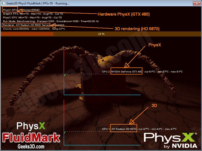Click the PhysX FluidMark logo
Image resolution: width=202 pixels, height=151 pixels.
pyautogui.click(x=31, y=132)
